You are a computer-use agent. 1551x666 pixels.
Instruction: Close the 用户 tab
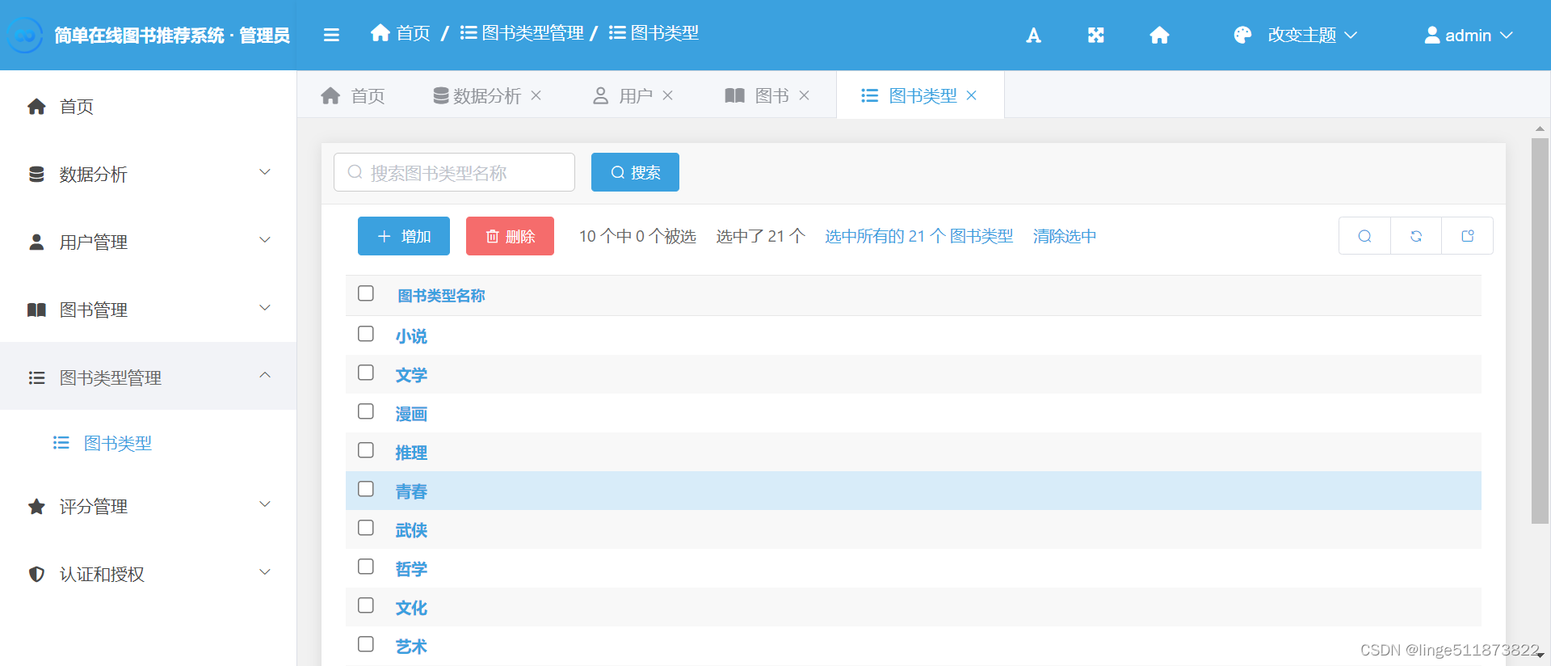[667, 95]
